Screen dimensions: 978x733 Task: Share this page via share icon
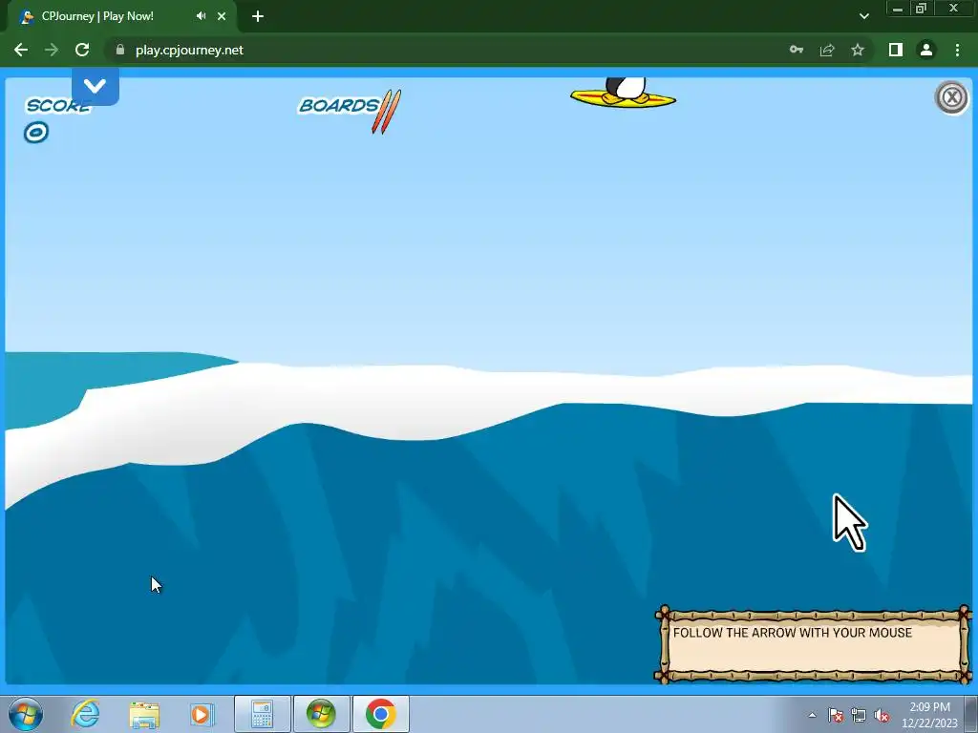pyautogui.click(x=827, y=50)
